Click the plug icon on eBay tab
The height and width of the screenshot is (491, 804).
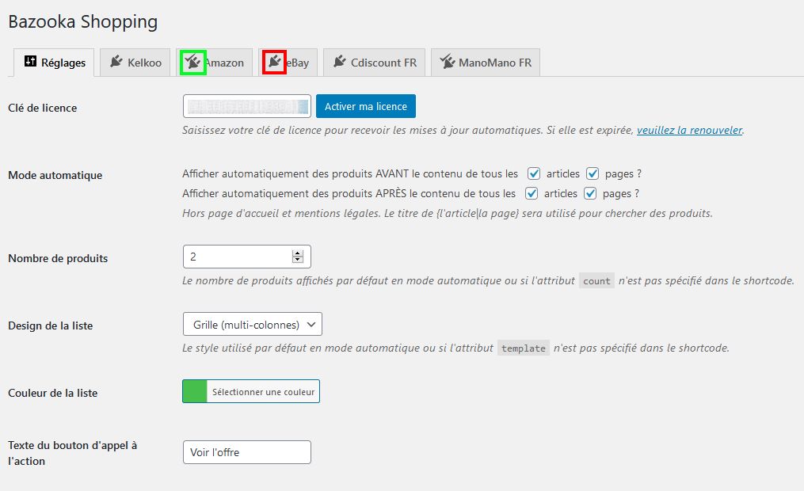[274, 62]
